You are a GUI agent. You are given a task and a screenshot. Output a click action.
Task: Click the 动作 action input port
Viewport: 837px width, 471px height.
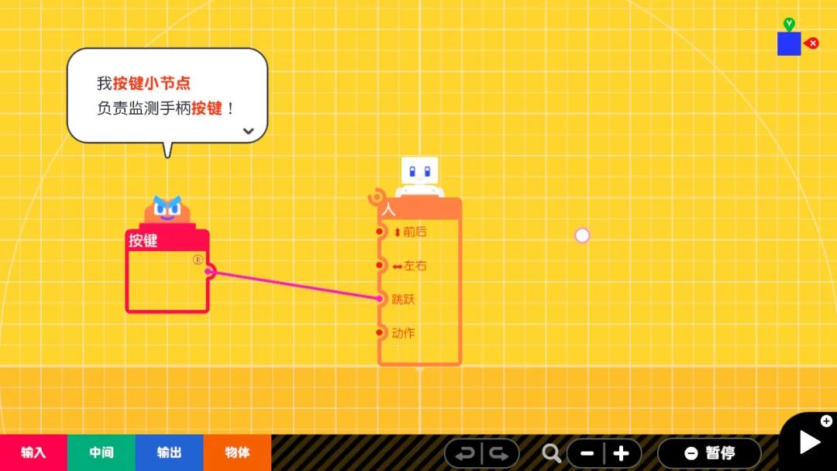380,332
